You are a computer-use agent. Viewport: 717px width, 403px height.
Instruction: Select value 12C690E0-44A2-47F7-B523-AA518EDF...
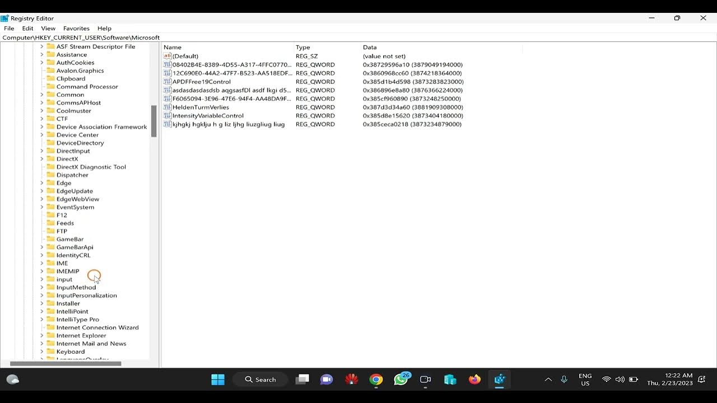pos(232,73)
